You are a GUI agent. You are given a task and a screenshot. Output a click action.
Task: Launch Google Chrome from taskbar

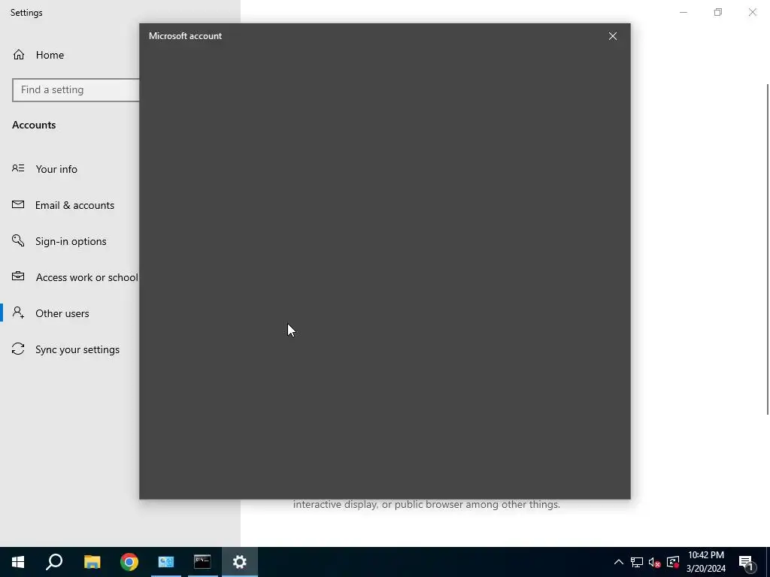coord(129,562)
